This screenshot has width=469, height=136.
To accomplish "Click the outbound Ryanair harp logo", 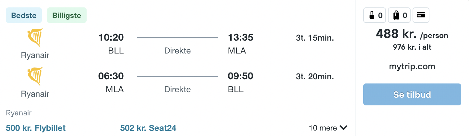I will click(x=35, y=38).
